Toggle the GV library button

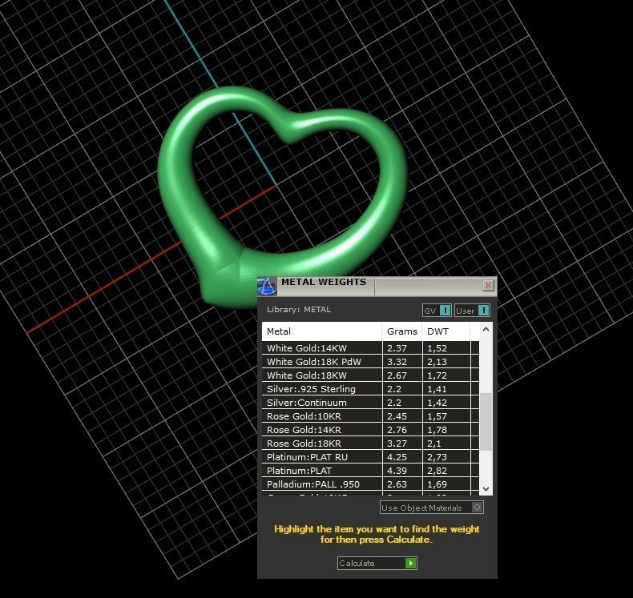437,311
